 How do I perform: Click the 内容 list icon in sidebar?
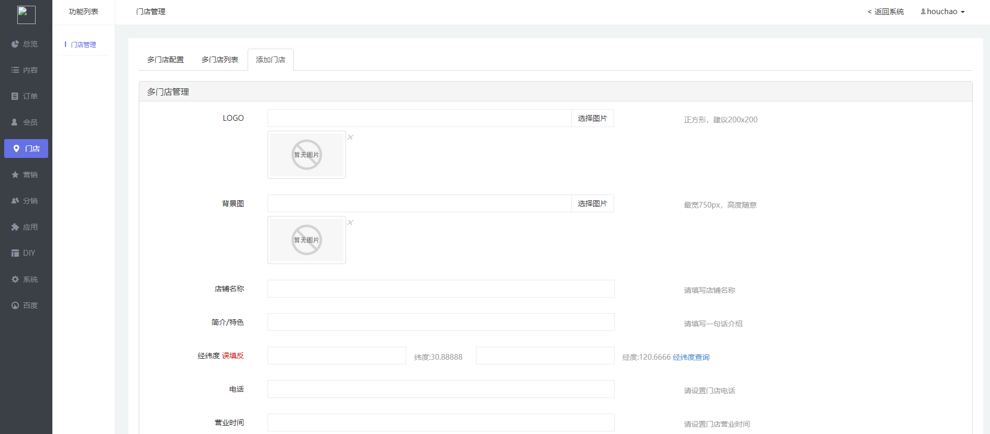(15, 70)
